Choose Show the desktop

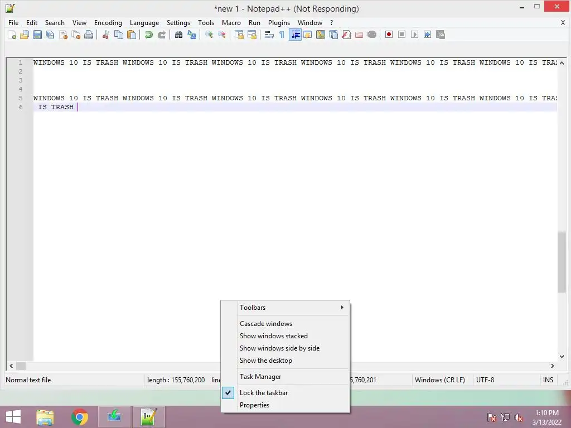pos(285,361)
